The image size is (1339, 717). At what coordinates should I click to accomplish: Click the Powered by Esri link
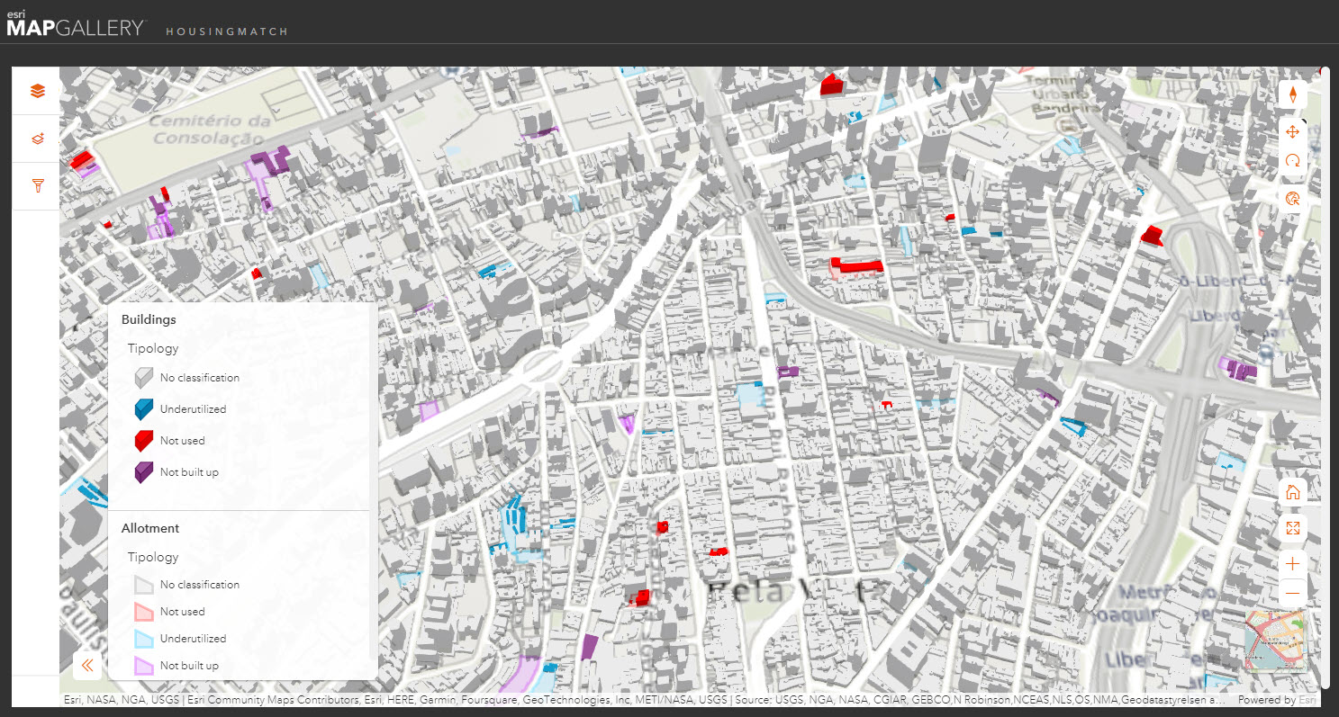coord(1276,699)
